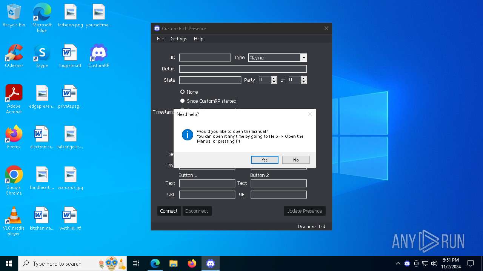
Task: Click the Windows Start button
Action: coord(9,263)
